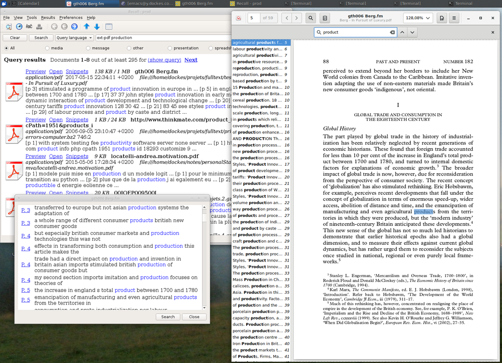Image resolution: width=502 pixels, height=363 pixels.
Task: Open the View menu in Recoll
Action: [18, 18]
